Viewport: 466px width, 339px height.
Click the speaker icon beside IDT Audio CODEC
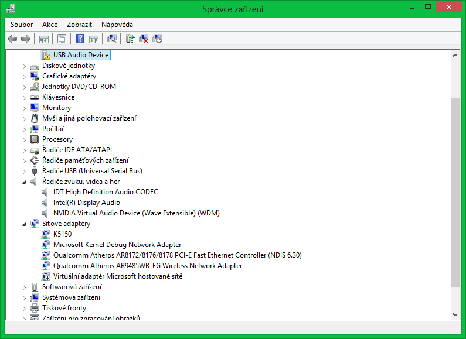(45, 192)
